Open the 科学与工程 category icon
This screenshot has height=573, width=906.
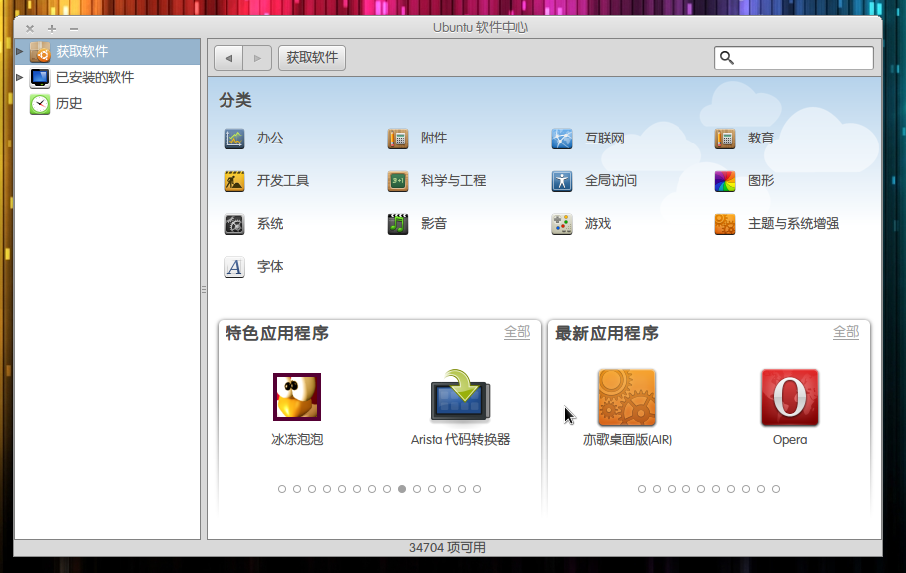(397, 181)
